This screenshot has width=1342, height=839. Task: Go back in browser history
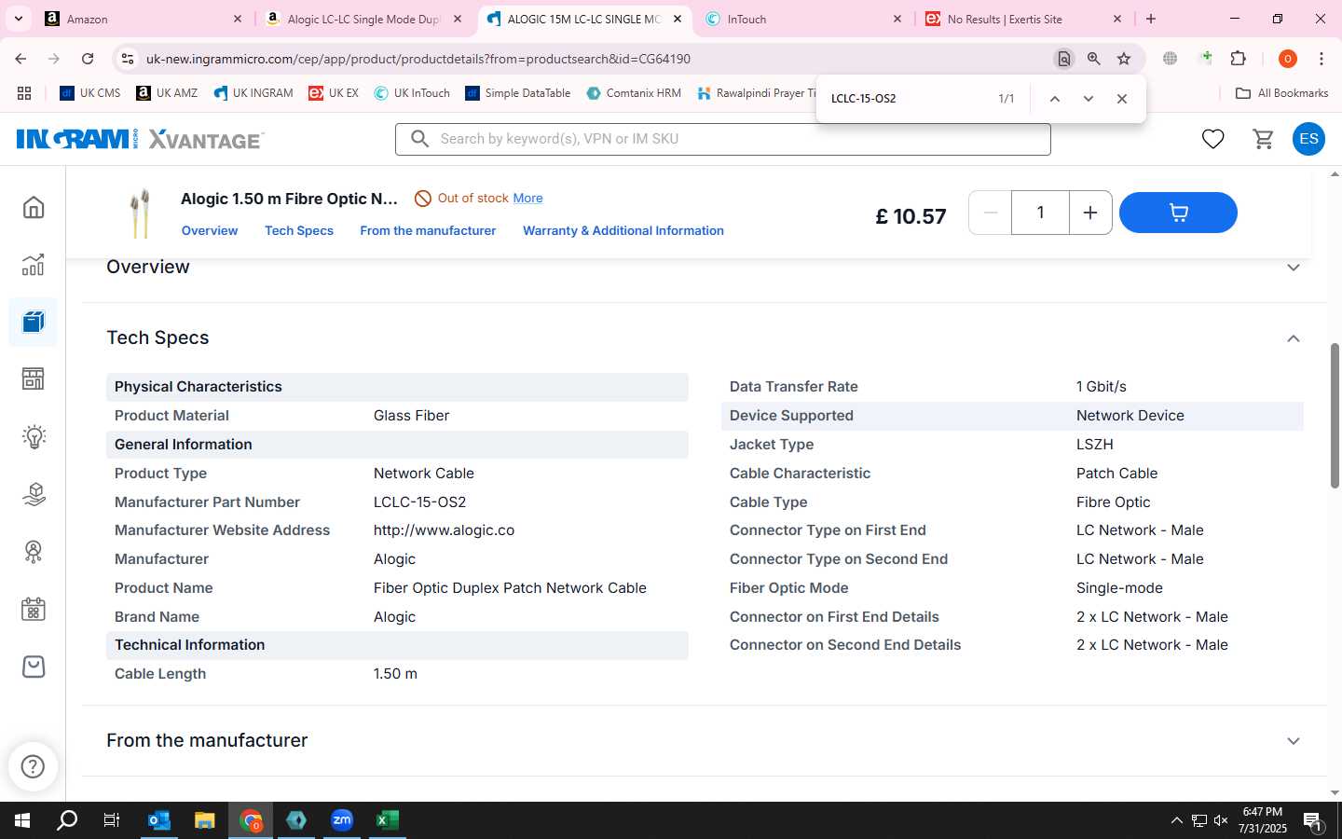(x=21, y=59)
